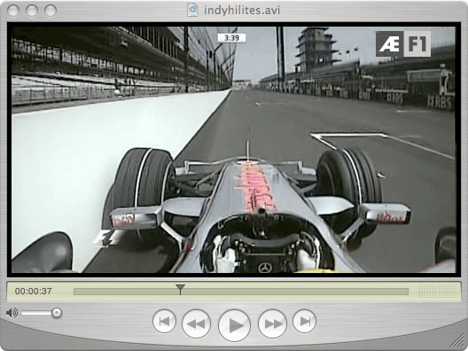Image resolution: width=468 pixels, height=351 pixels.
Task: Click the fast forward button
Action: [272, 324]
